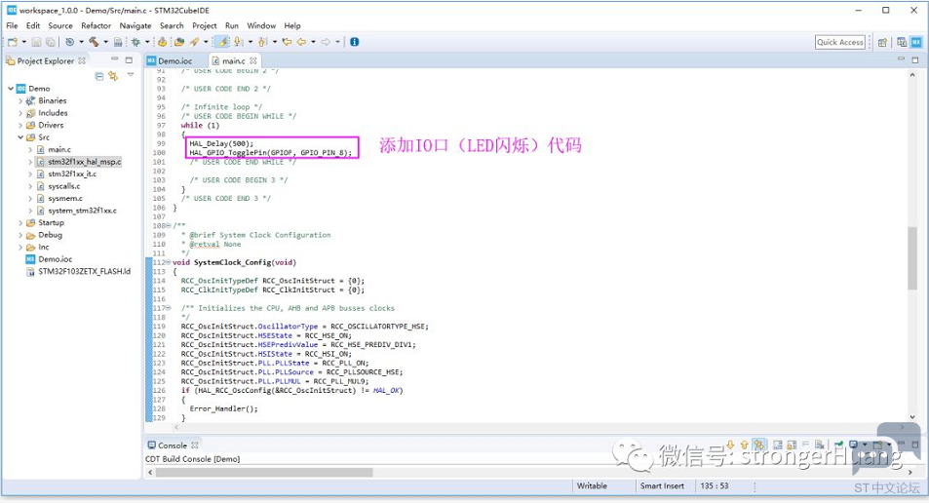Maximize the Project Explorer panel

click(129, 59)
